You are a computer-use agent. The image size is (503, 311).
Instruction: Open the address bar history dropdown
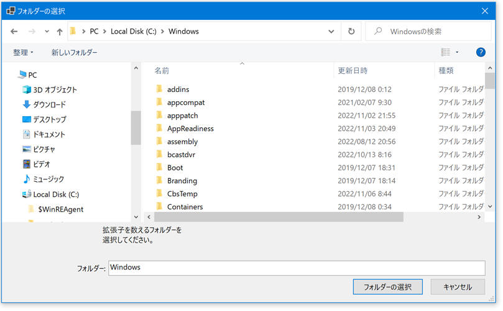[x=331, y=32]
